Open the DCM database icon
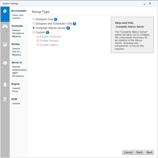Image resolution: width=158 pixels, height=158 pixels. coord(5,99)
